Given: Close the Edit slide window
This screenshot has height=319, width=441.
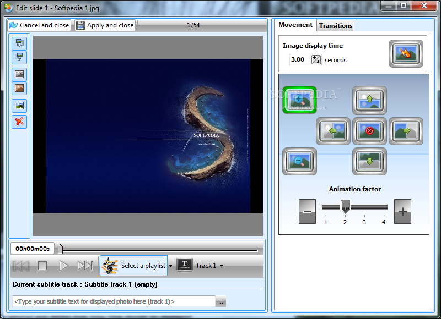Looking at the screenshot, I should pos(424,5).
